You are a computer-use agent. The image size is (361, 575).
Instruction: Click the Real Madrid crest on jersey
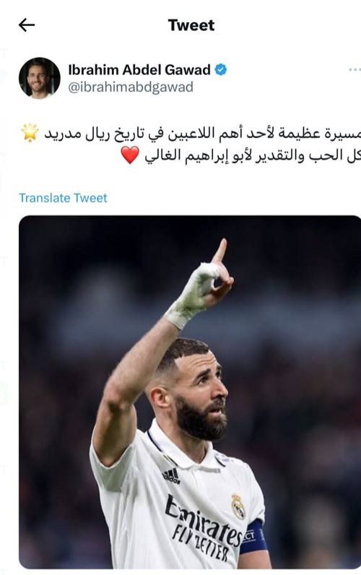coord(238,506)
